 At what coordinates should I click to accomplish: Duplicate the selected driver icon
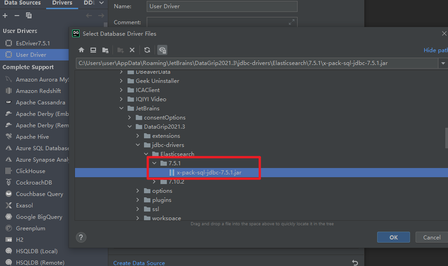28,16
